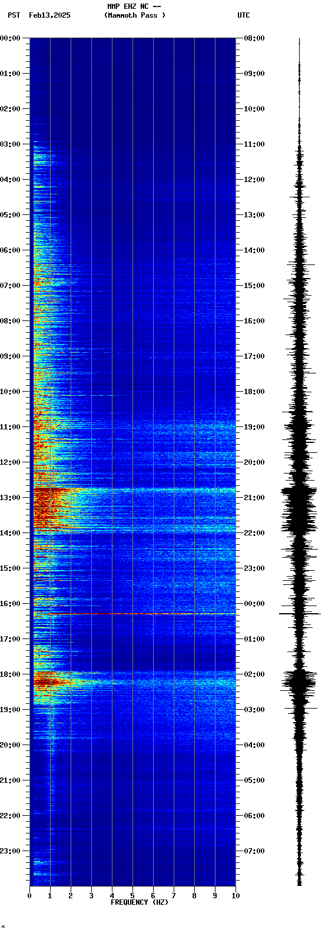The width and height of the screenshot is (325, 933).
Task: Select the PST axis label '20:00'
Action: pos(11,745)
